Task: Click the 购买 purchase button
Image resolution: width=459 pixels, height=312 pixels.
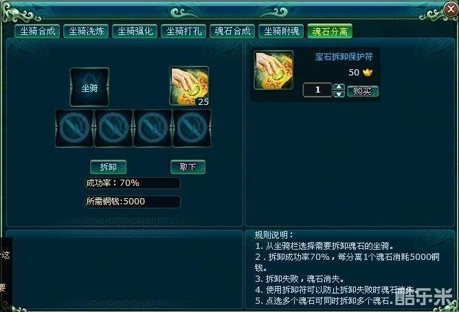Action: (x=362, y=91)
